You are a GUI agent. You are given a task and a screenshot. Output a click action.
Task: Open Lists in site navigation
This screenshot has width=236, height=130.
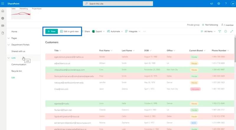coord(13,58)
